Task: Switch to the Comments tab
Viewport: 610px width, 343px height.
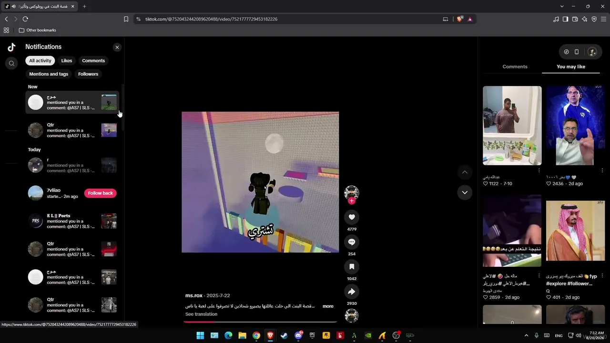Action: 515,67
